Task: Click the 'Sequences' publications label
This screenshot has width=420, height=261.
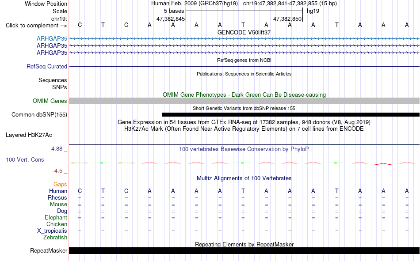Action: coord(53,80)
